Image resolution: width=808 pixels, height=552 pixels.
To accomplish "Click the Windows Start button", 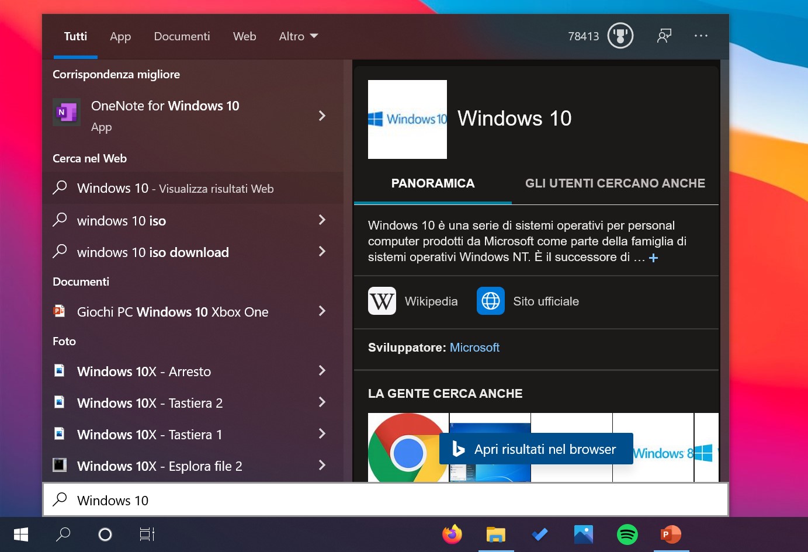I will point(21,534).
